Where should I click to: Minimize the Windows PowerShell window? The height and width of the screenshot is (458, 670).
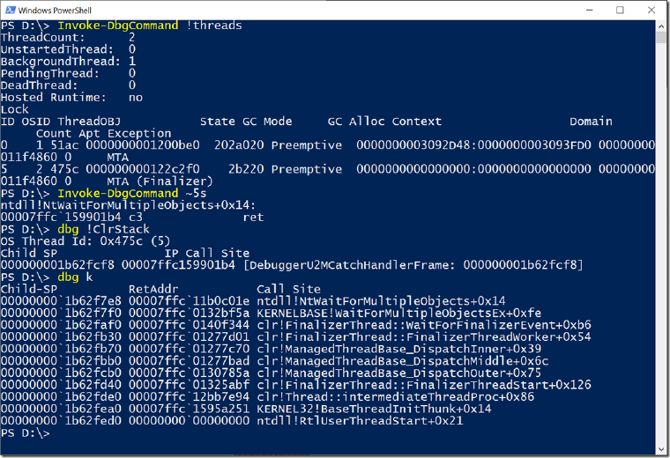589,10
